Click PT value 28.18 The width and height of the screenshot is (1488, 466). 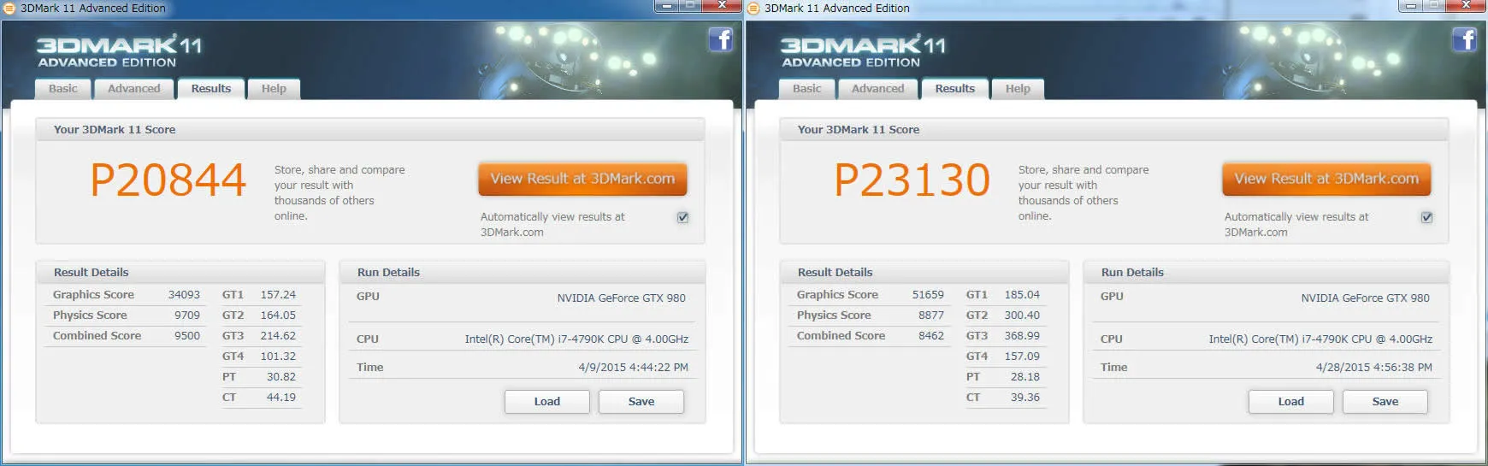pyautogui.click(x=1025, y=377)
